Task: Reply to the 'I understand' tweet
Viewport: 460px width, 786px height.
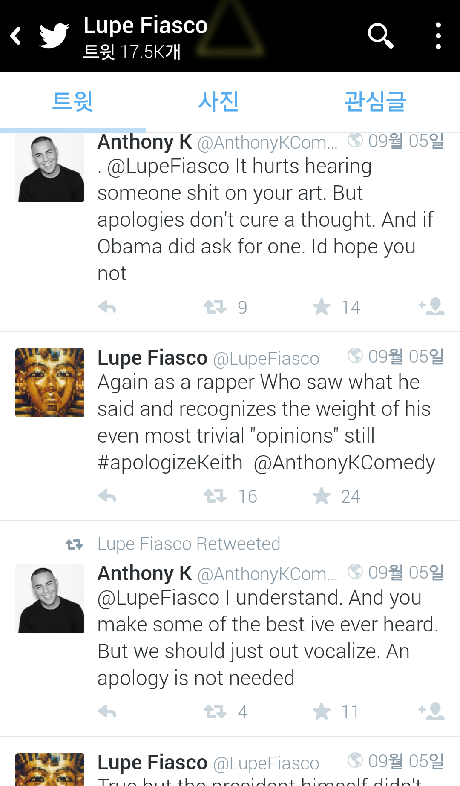Action: (x=107, y=711)
